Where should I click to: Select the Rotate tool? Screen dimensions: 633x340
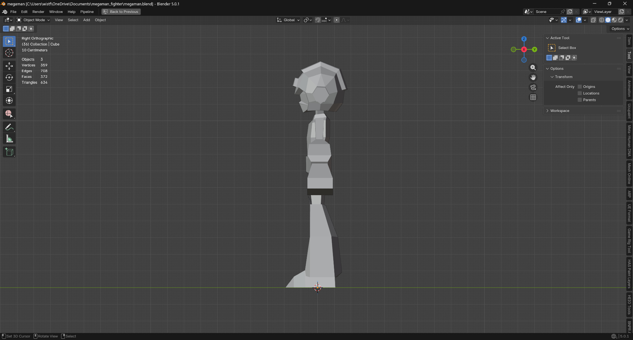[9, 77]
